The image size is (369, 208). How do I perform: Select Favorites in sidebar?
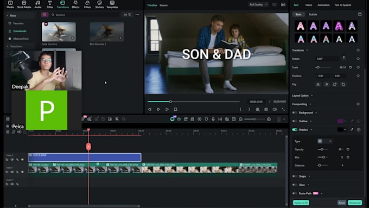(x=18, y=23)
